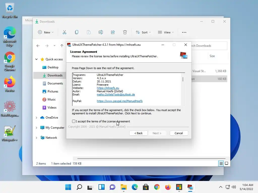This screenshot has height=193, width=258.
Task: Click the Cut icon in Explorer toolbar
Action: coord(64,32)
